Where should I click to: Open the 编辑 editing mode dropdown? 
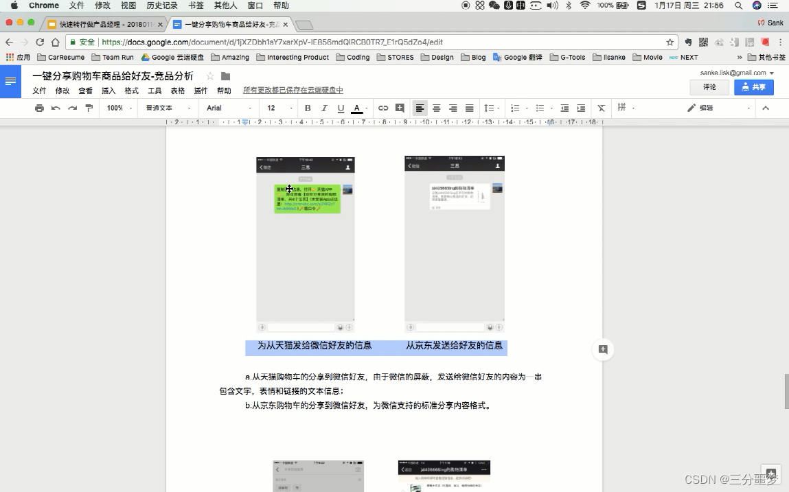coord(718,108)
